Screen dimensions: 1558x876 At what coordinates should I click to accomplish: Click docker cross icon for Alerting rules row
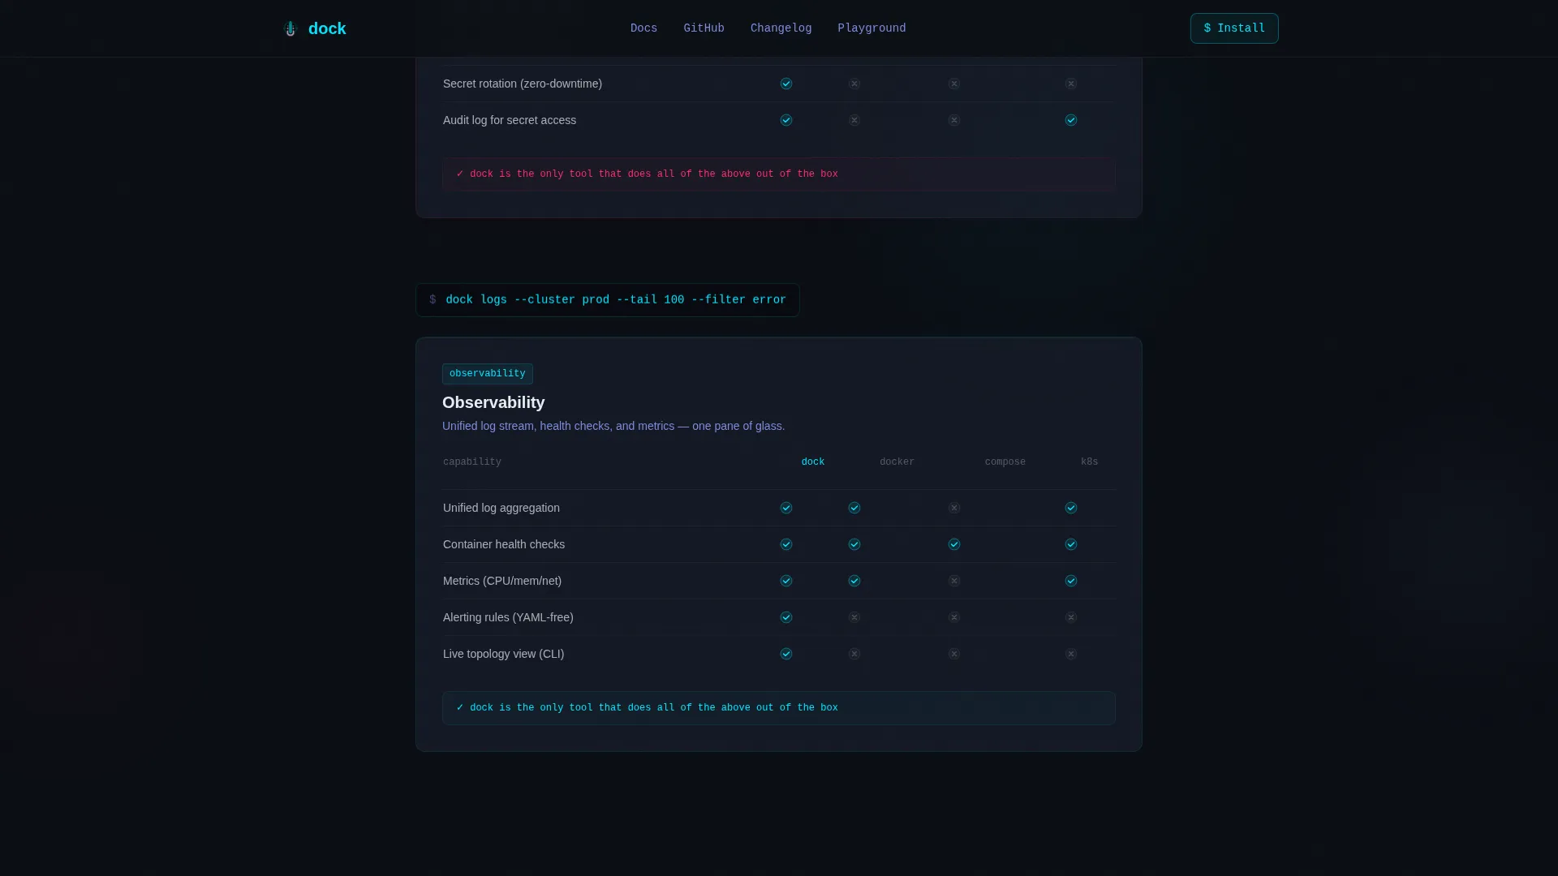(x=854, y=617)
